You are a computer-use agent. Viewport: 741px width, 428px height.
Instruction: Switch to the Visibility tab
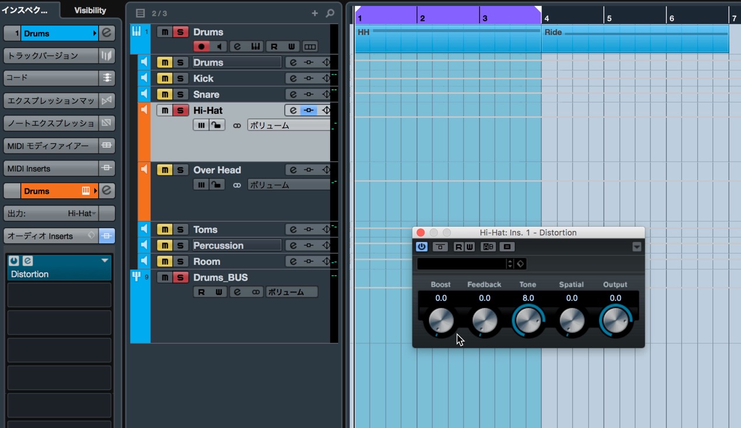tap(90, 10)
